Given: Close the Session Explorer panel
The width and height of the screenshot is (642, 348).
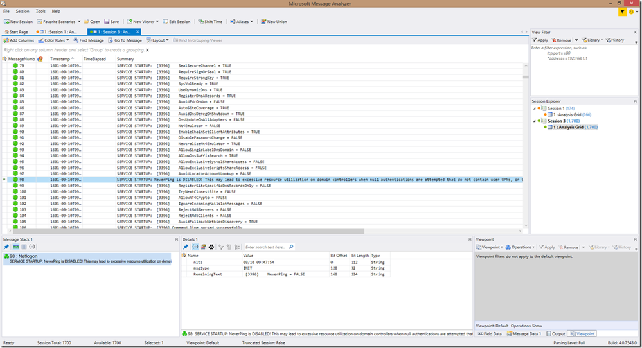Looking at the screenshot, I should (635, 101).
